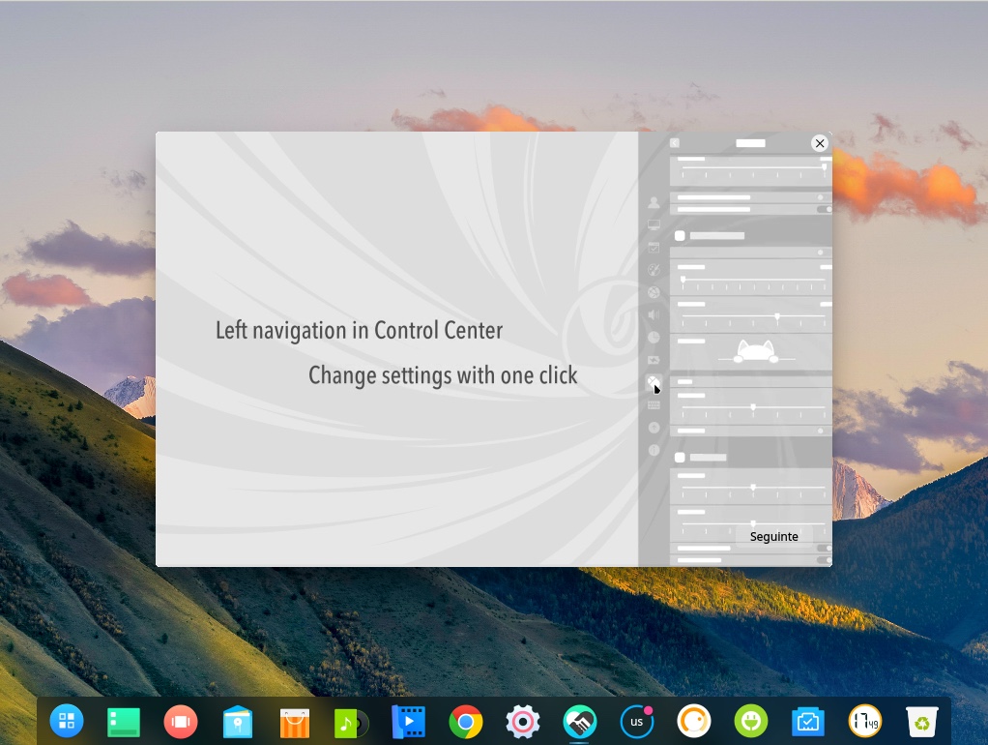Image resolution: width=988 pixels, height=745 pixels.
Task: Open the Trash from the dock
Action: (922, 721)
